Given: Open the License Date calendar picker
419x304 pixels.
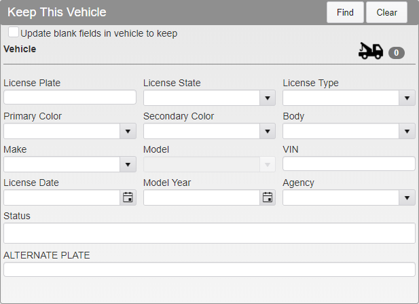Looking at the screenshot, I should (128, 197).
